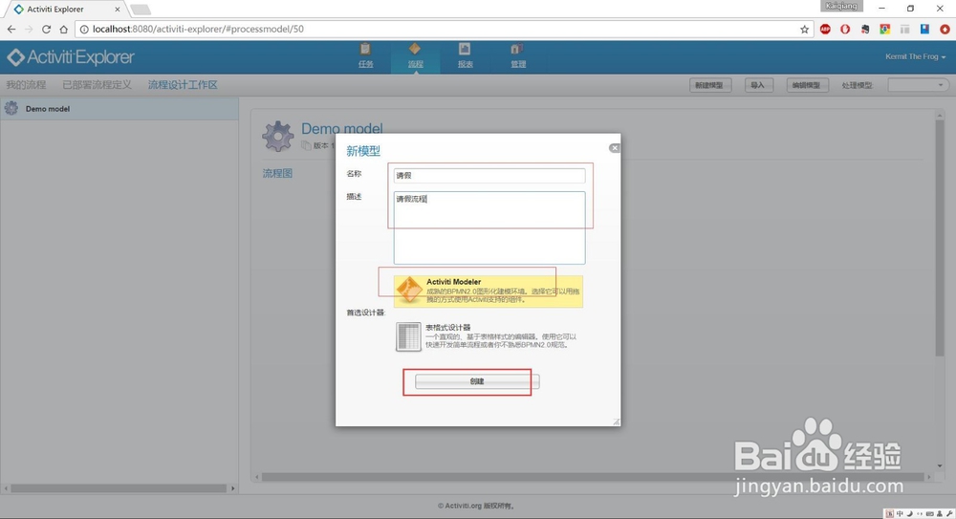Click the IME 中 language indicator
The image size is (956, 519).
point(900,513)
